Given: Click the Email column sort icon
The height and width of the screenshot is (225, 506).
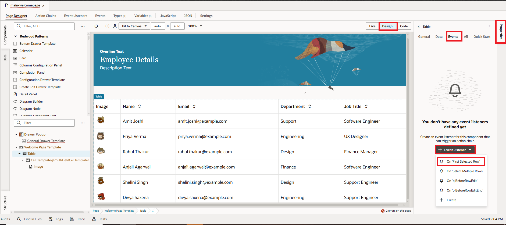Looking at the screenshot, I should coord(194,106).
